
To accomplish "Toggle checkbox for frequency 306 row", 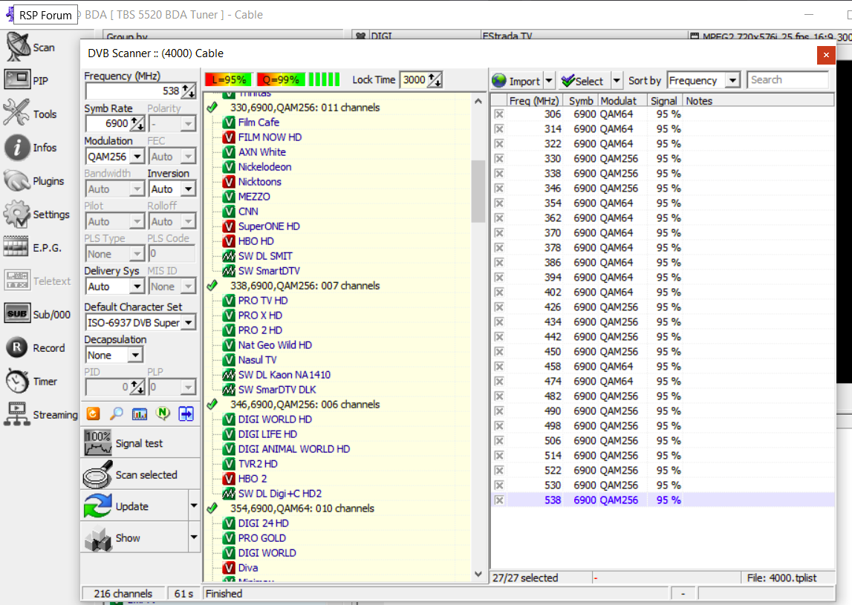I will [x=499, y=114].
